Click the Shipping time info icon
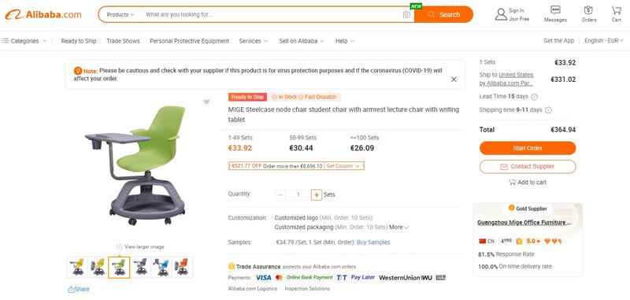 548,110
